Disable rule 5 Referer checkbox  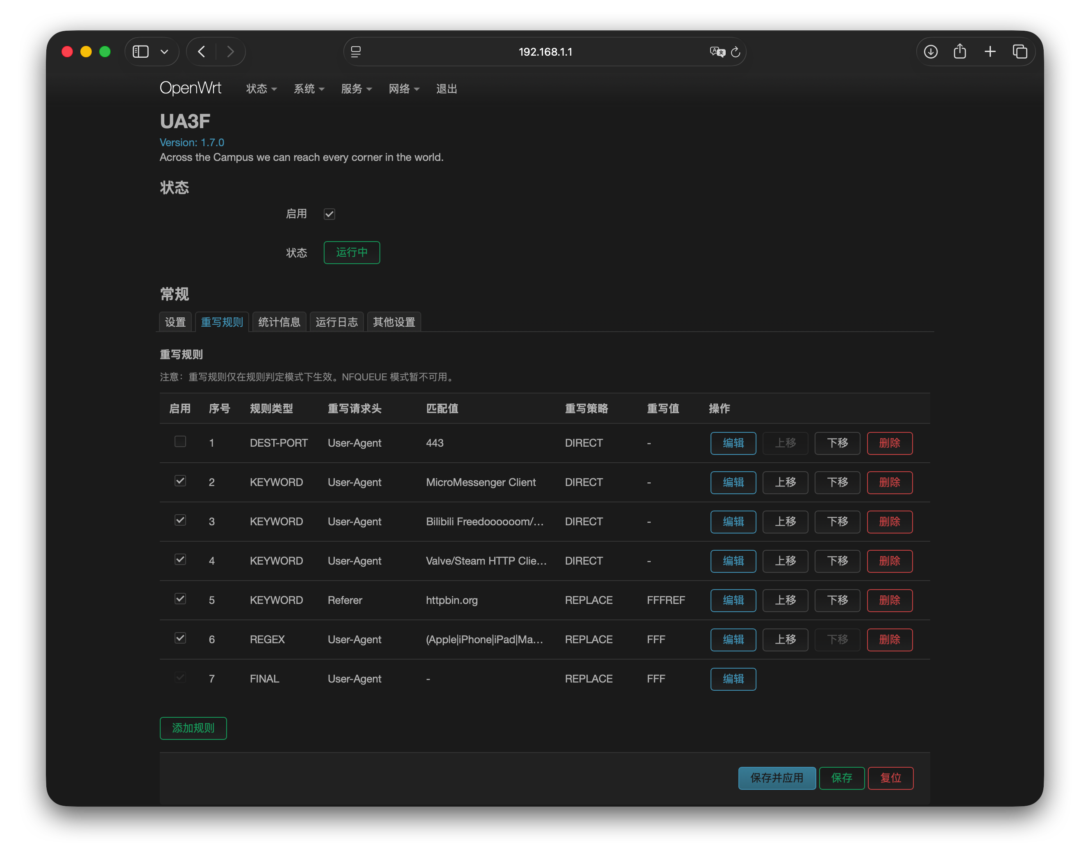[x=180, y=599]
